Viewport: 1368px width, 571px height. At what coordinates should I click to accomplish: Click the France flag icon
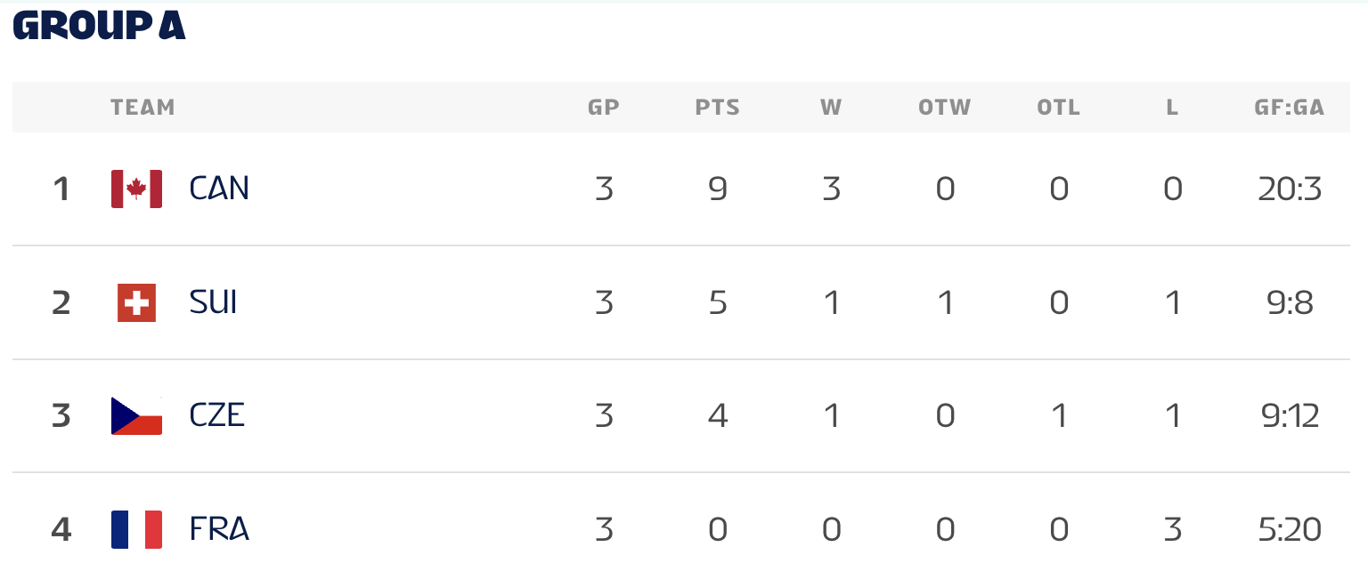[x=136, y=529]
